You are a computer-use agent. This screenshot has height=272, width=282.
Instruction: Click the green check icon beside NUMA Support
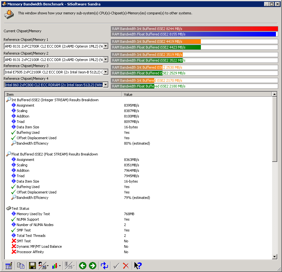(14, 219)
